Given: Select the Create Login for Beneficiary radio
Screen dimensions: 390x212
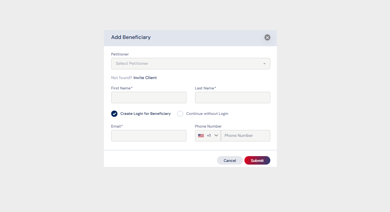Looking at the screenshot, I should click(114, 114).
